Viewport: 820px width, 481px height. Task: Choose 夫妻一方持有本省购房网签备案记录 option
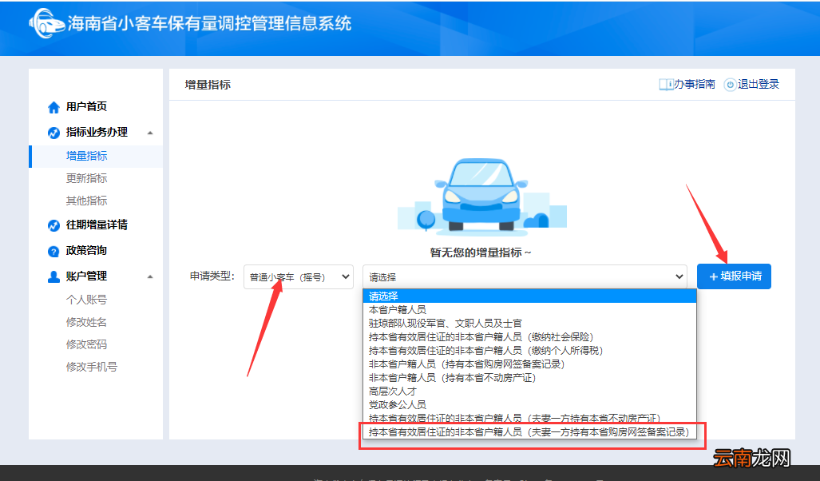[x=529, y=432]
